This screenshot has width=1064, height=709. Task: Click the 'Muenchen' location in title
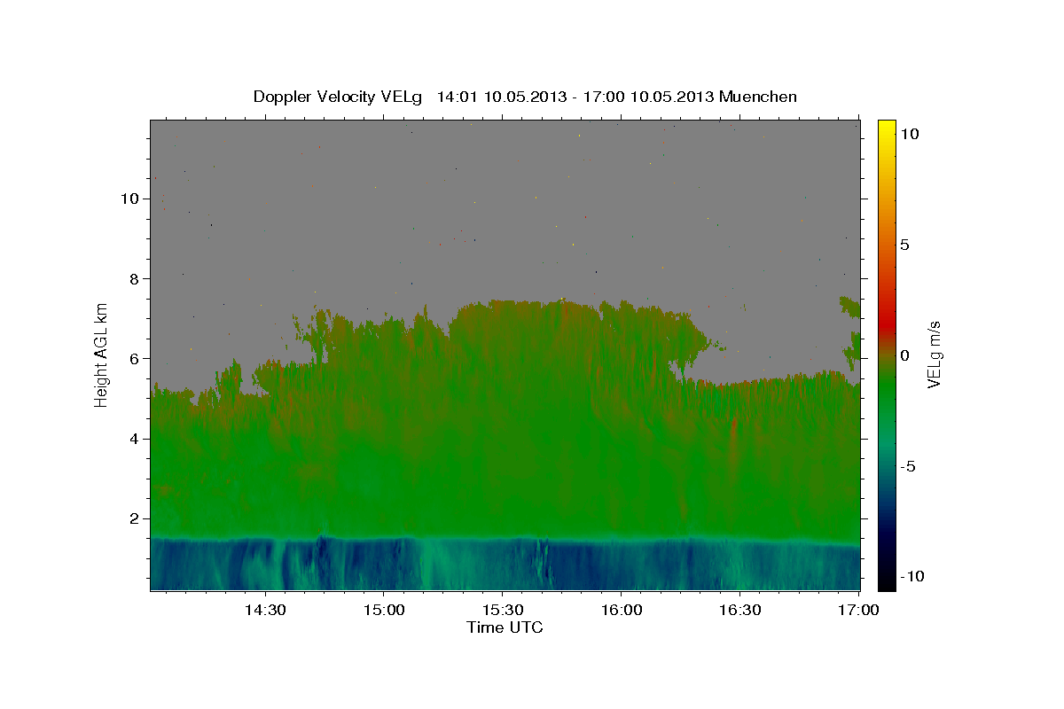pyautogui.click(x=758, y=97)
